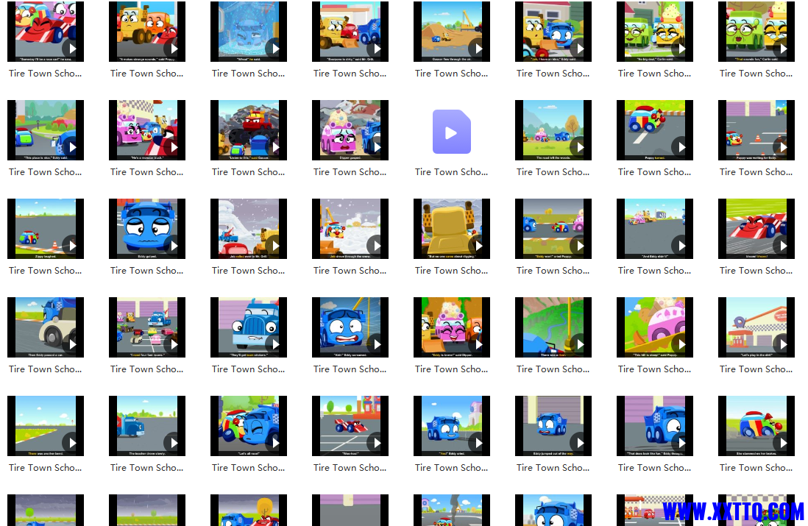Screen dimensions: 808x526
Task: Open snowy scene with red tow truck video
Action: pos(249,228)
